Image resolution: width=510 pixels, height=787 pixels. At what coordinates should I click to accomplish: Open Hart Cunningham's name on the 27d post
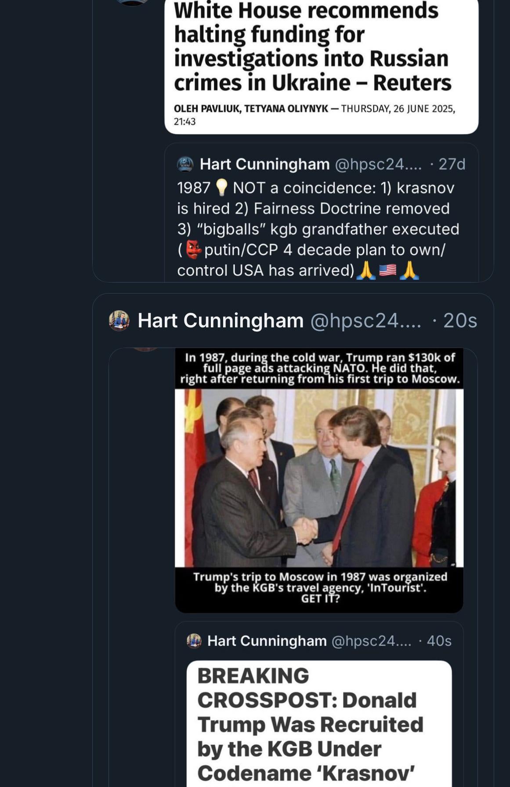click(264, 164)
